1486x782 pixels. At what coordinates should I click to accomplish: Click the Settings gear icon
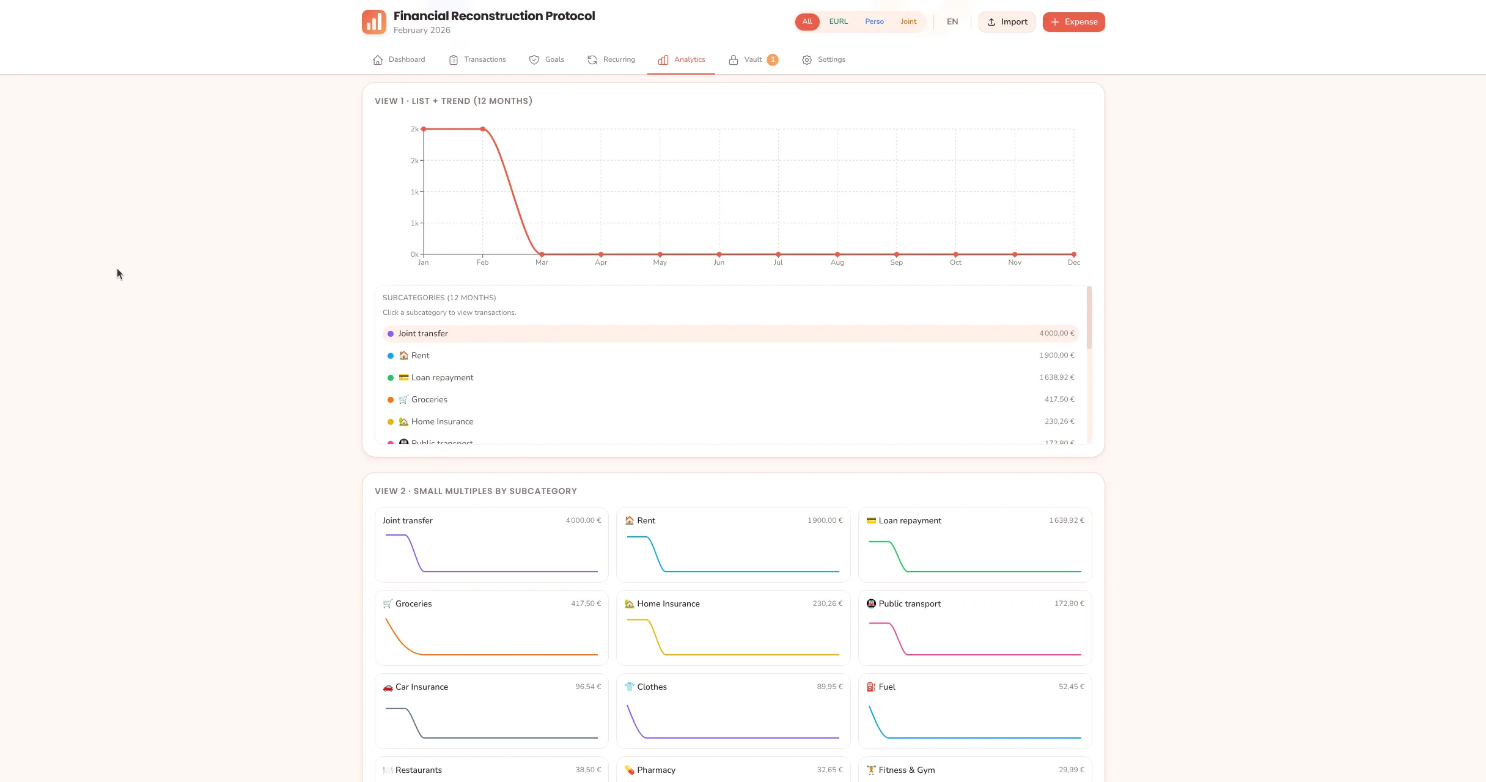tap(807, 60)
